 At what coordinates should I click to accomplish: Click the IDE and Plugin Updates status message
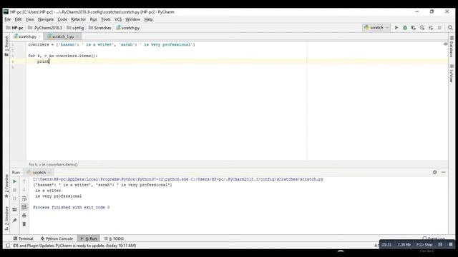[x=74, y=246]
